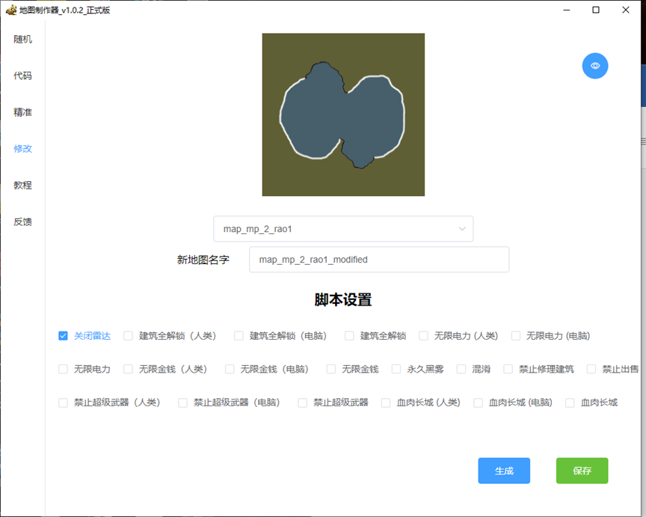The width and height of the screenshot is (646, 517).
Task: Tick the plain 血肉长城 checkbox
Action: [570, 403]
